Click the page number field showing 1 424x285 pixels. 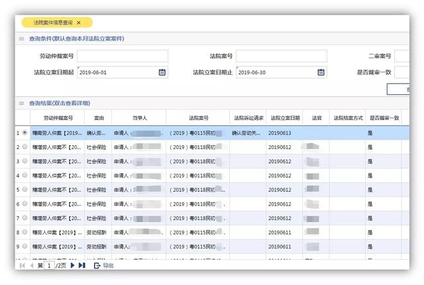[x=49, y=266]
